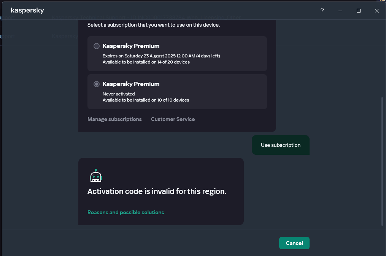Select the expiring Kaspersky Premium radio button
The image size is (386, 256).
(97, 46)
